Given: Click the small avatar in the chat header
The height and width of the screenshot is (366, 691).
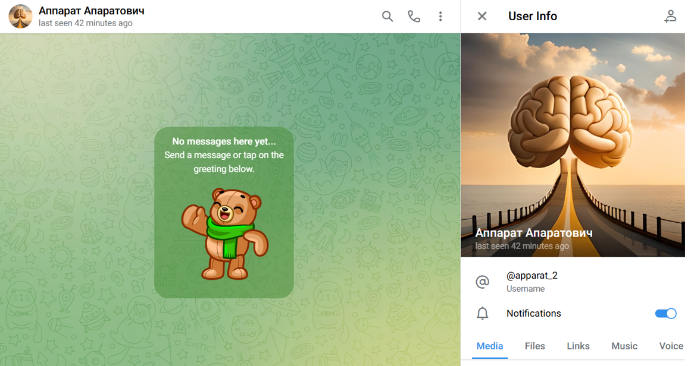Looking at the screenshot, I should coord(20,17).
